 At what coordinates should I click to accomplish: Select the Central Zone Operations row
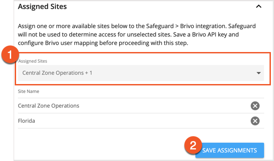tap(141, 106)
